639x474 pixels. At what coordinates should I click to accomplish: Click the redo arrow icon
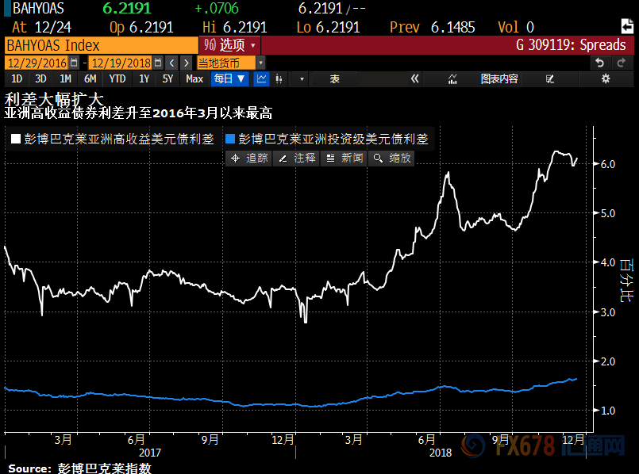click(621, 63)
